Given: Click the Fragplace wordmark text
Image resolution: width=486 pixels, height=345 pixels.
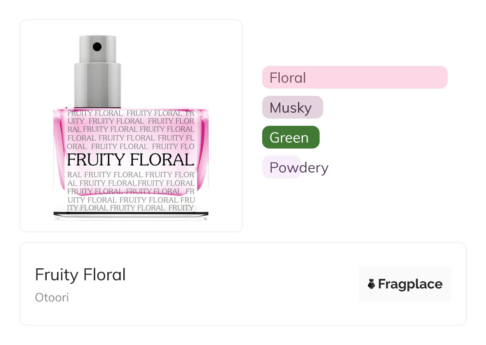Looking at the screenshot, I should tap(410, 284).
